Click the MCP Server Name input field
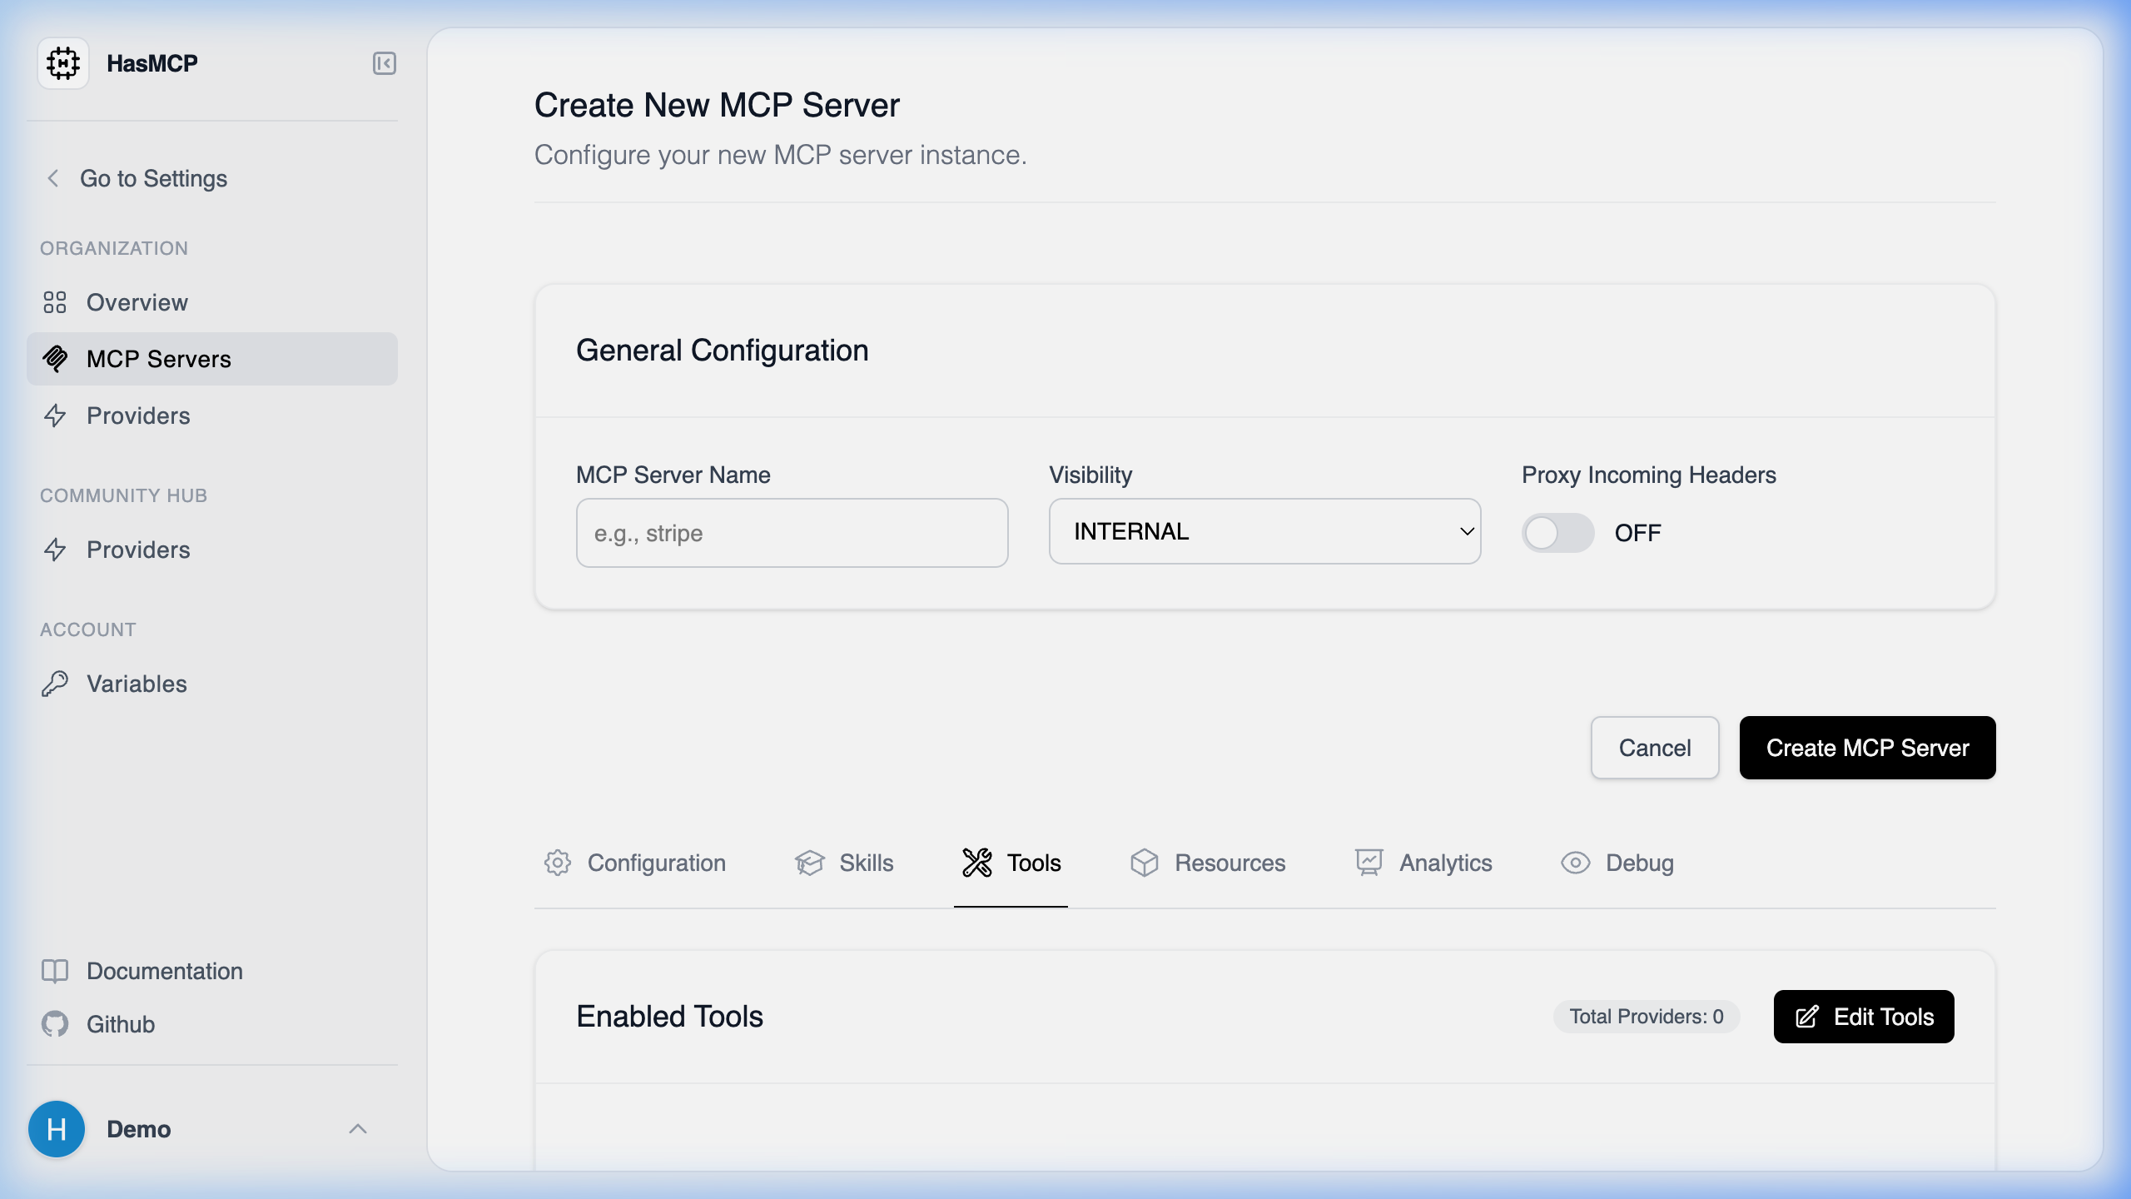 (x=792, y=533)
